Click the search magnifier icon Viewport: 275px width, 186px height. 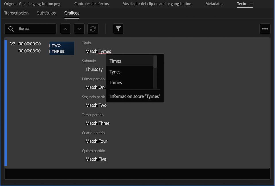pyautogui.click(x=11, y=29)
